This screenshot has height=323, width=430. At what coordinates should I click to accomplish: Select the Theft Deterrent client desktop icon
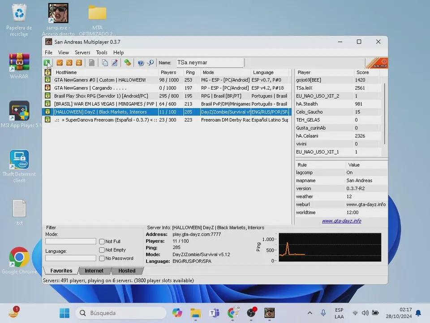[19, 166]
